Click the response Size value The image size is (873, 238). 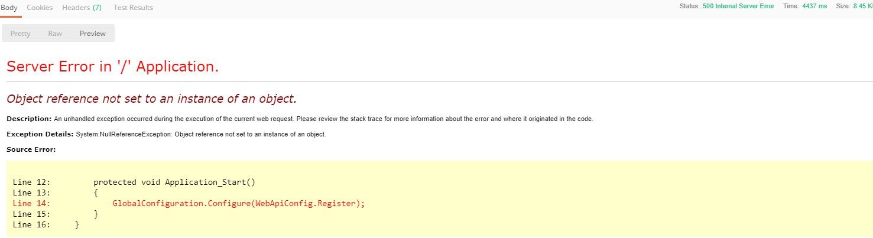[862, 6]
